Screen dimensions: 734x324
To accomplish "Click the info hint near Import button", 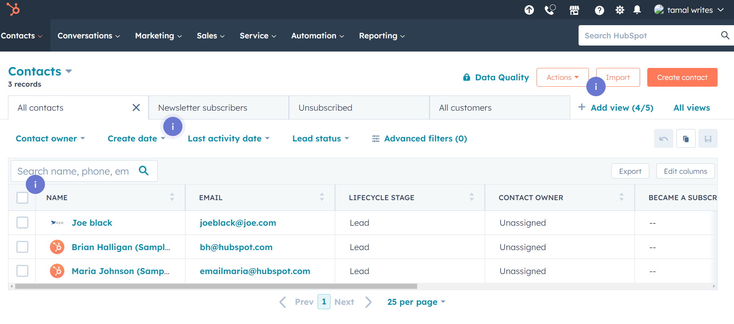I will click(x=596, y=87).
